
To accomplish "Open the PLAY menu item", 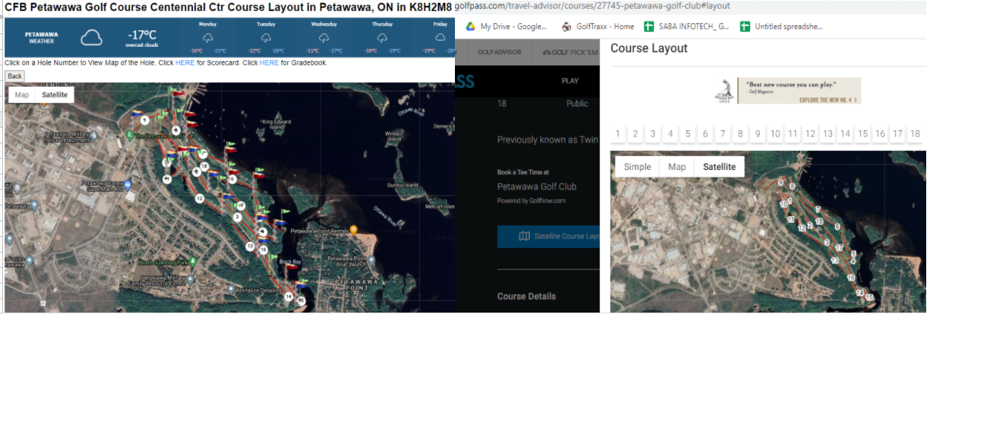I will 570,81.
